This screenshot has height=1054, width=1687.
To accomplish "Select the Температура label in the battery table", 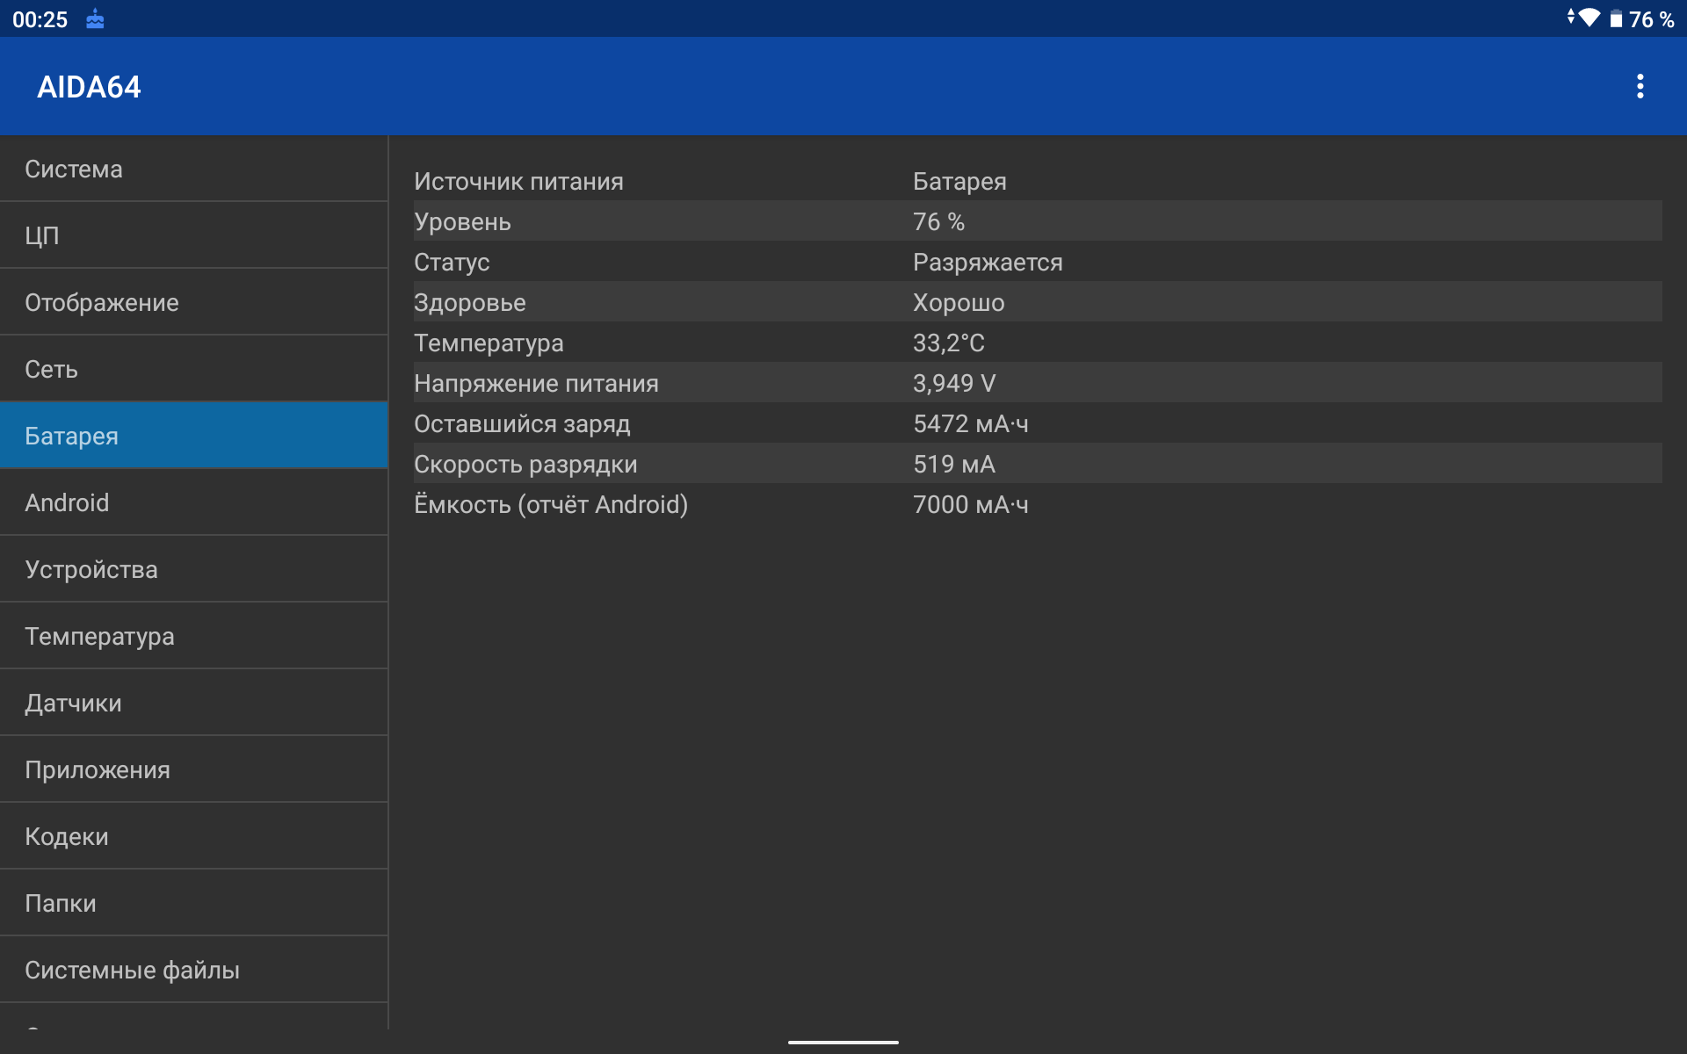I will (x=489, y=343).
